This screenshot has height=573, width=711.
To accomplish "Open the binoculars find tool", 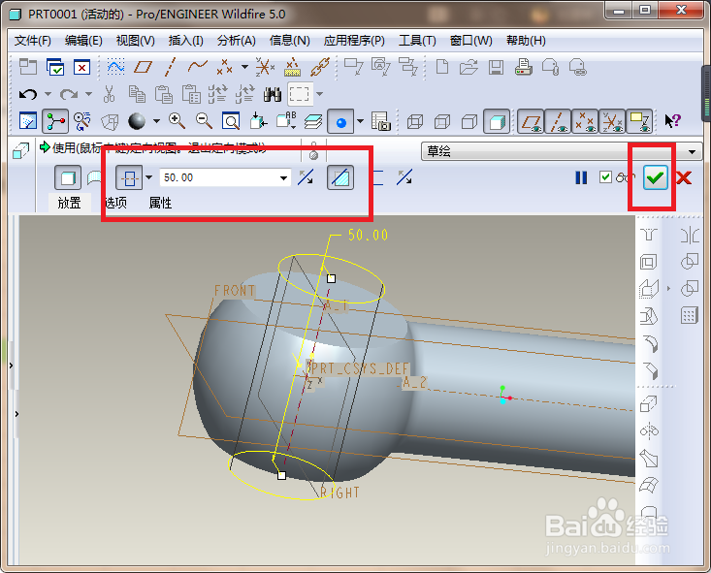I will tap(272, 94).
